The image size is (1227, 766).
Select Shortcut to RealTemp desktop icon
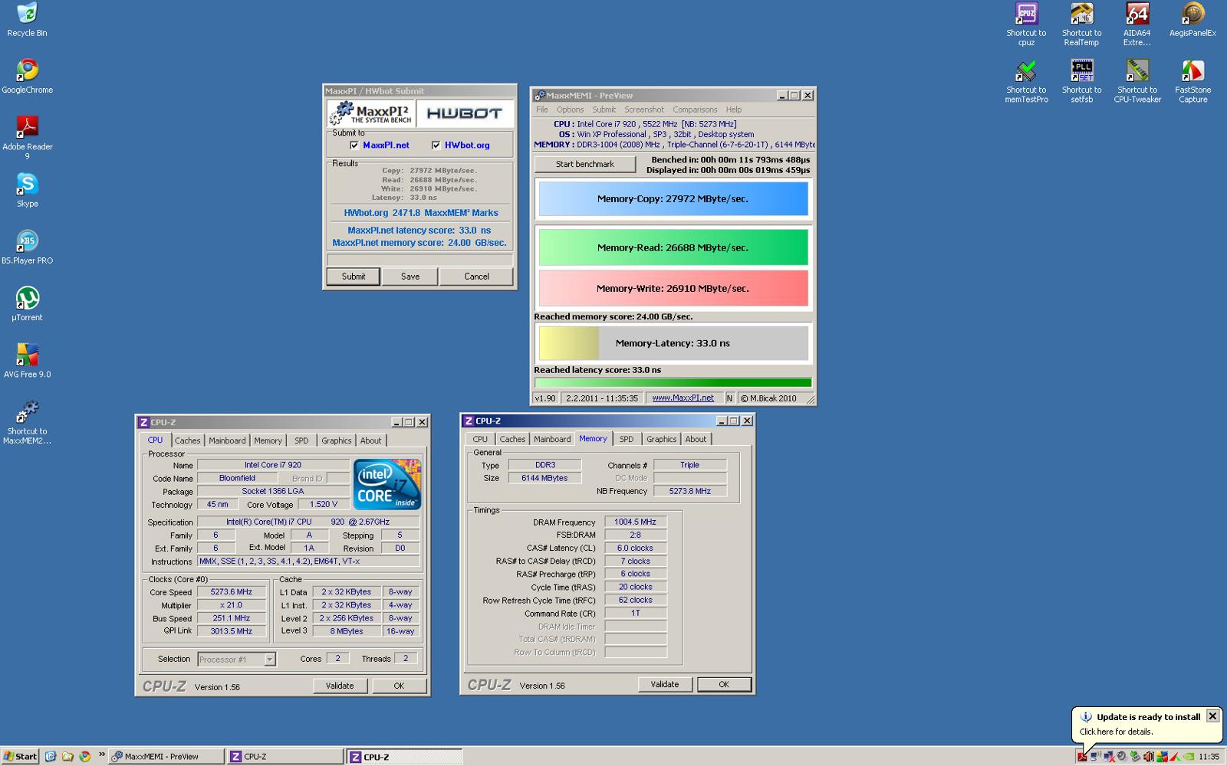click(x=1081, y=25)
